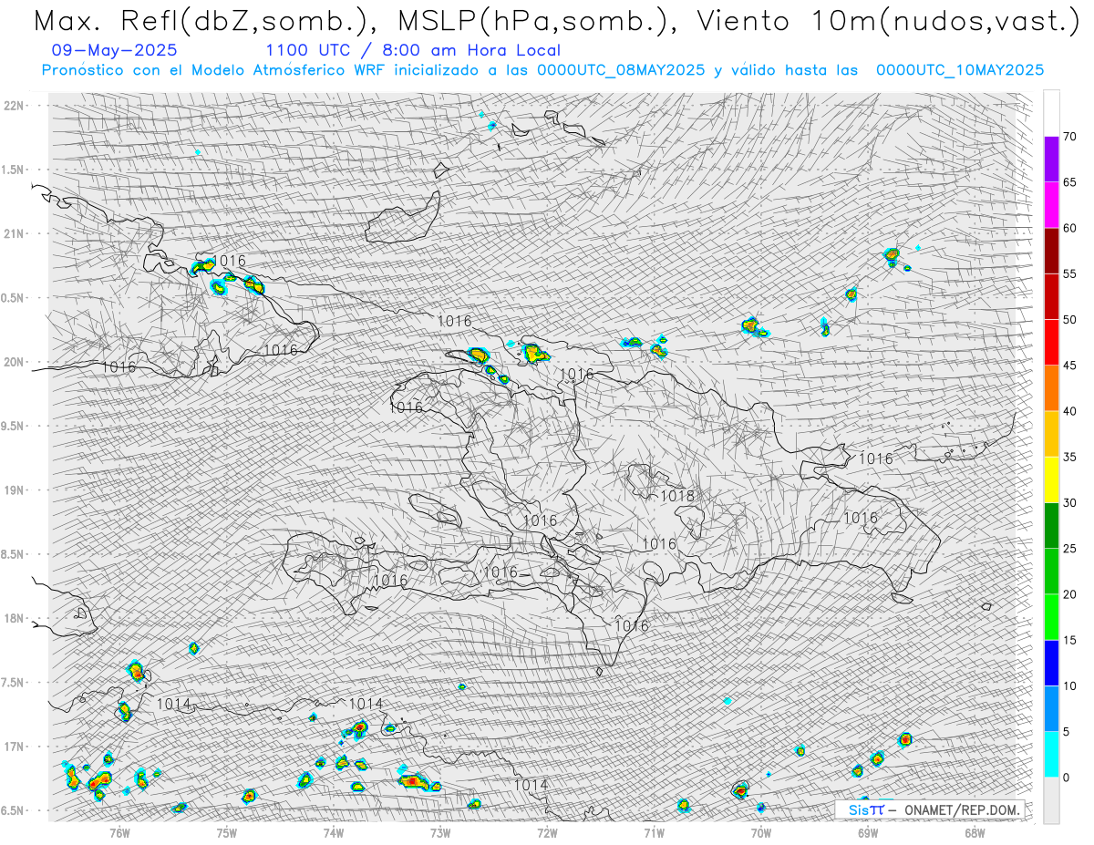This screenshot has height=845, width=1094.
Task: Click the colorbar label '70'
Action: (1069, 137)
